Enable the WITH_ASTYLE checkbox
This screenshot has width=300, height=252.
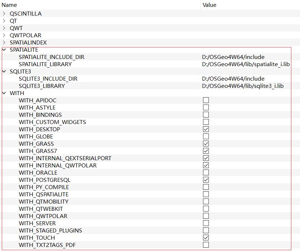pos(206,107)
